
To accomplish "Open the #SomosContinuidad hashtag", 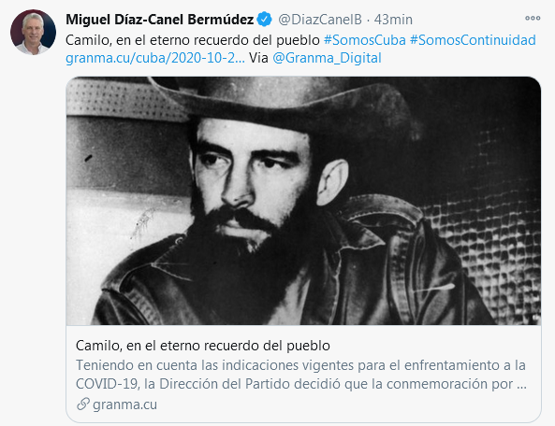I will click(473, 40).
